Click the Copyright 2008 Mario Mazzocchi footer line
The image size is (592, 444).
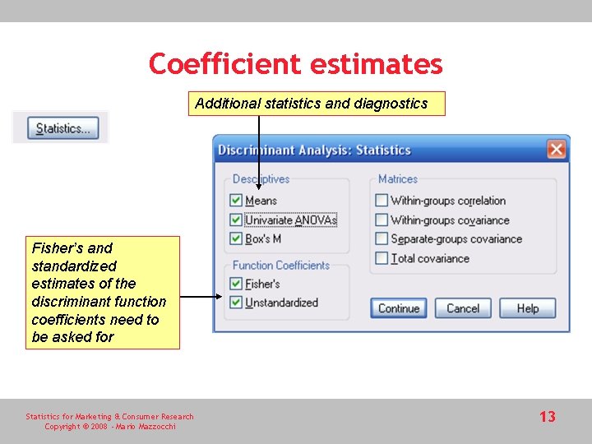110,427
